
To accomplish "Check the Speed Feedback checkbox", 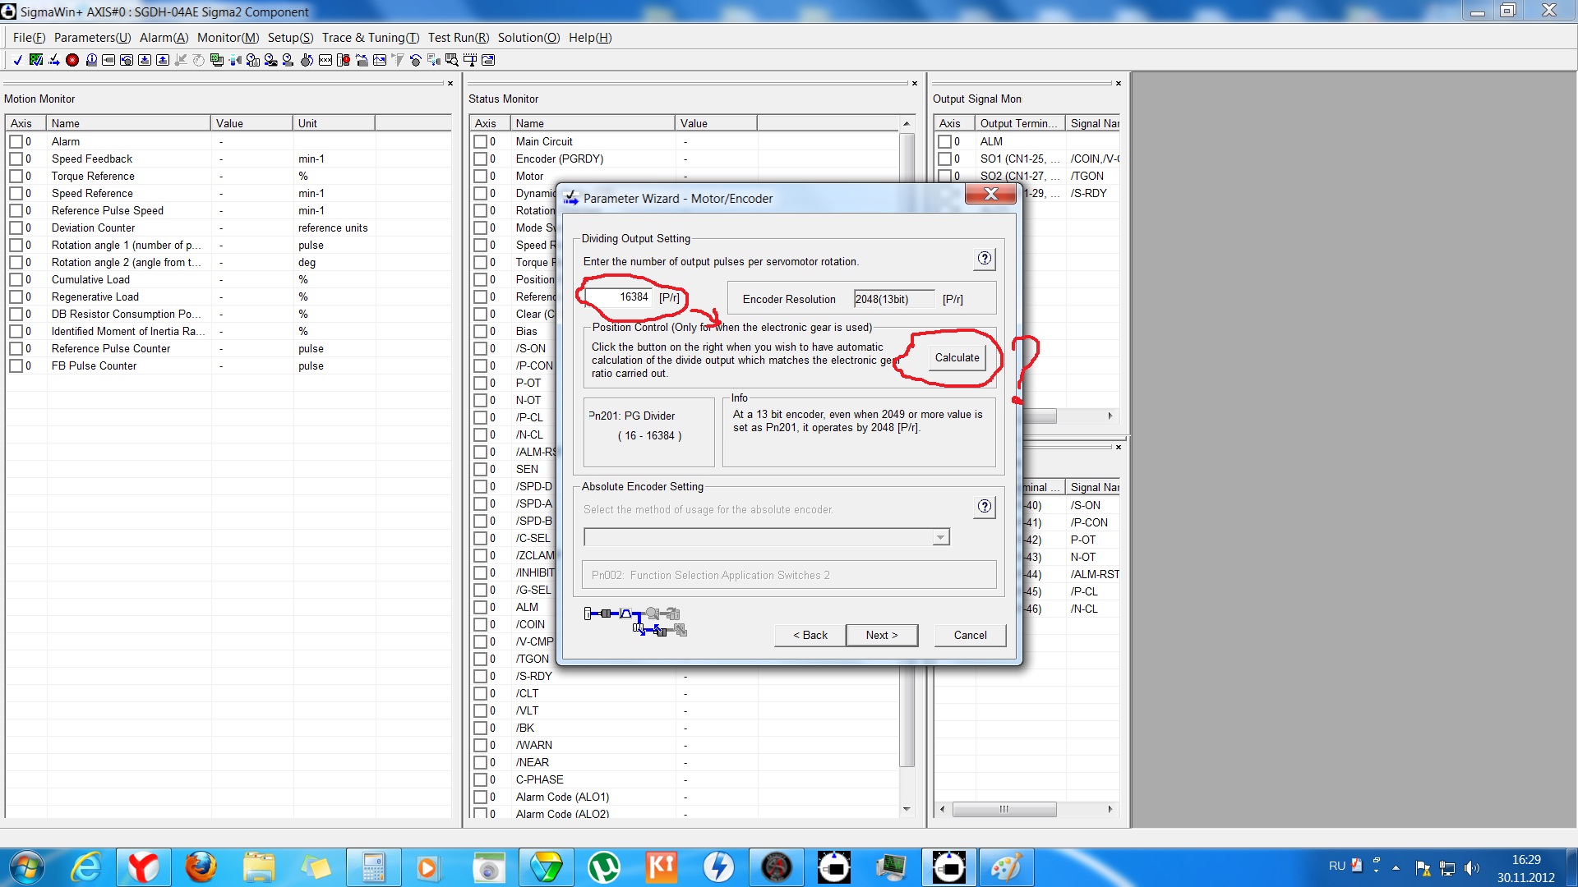I will (x=16, y=159).
